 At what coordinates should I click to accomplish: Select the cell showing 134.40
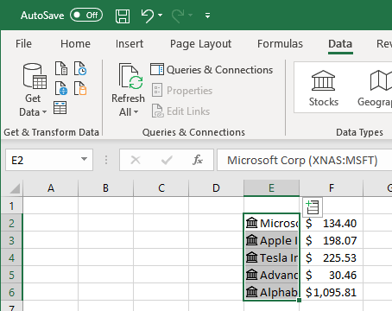click(332, 223)
